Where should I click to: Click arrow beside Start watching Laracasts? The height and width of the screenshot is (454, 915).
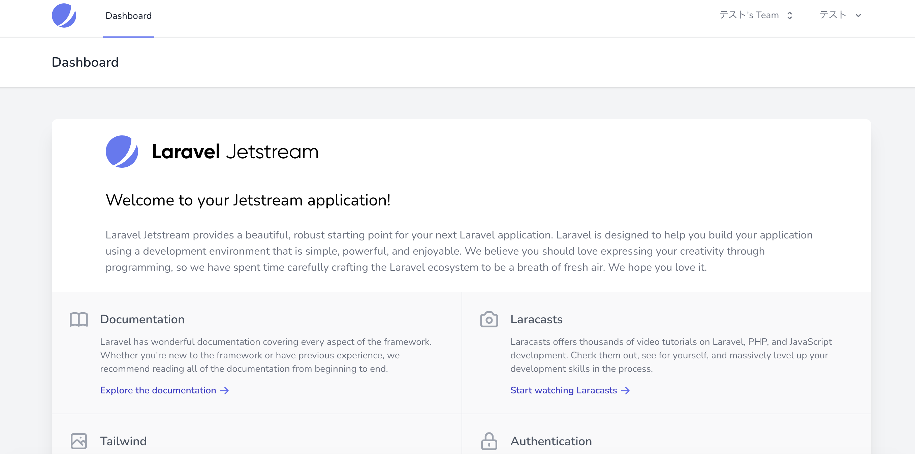tap(626, 391)
